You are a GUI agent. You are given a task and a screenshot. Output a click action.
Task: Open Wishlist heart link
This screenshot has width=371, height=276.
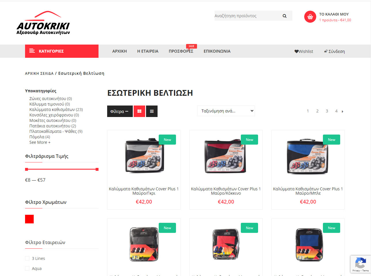[x=304, y=51]
